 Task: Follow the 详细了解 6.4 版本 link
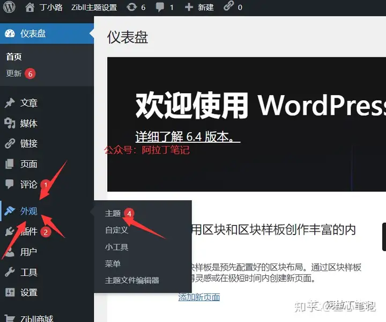(188, 136)
